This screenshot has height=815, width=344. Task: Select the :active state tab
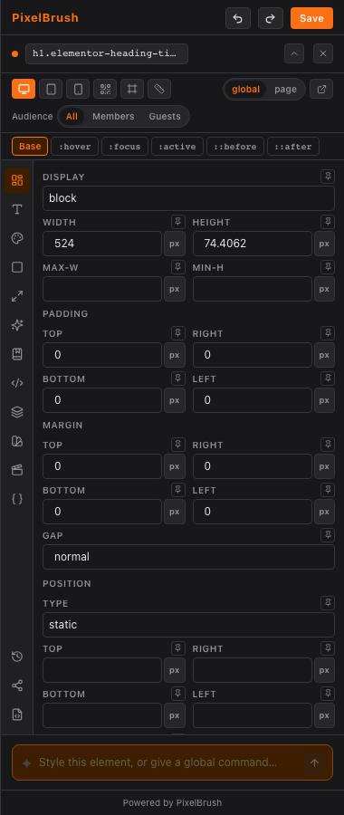177,146
